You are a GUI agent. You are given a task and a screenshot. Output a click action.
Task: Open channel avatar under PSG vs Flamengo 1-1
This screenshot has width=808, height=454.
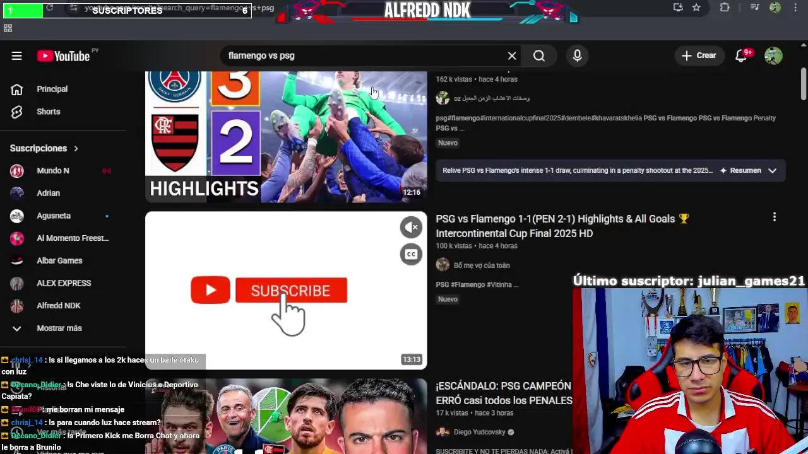tap(443, 265)
